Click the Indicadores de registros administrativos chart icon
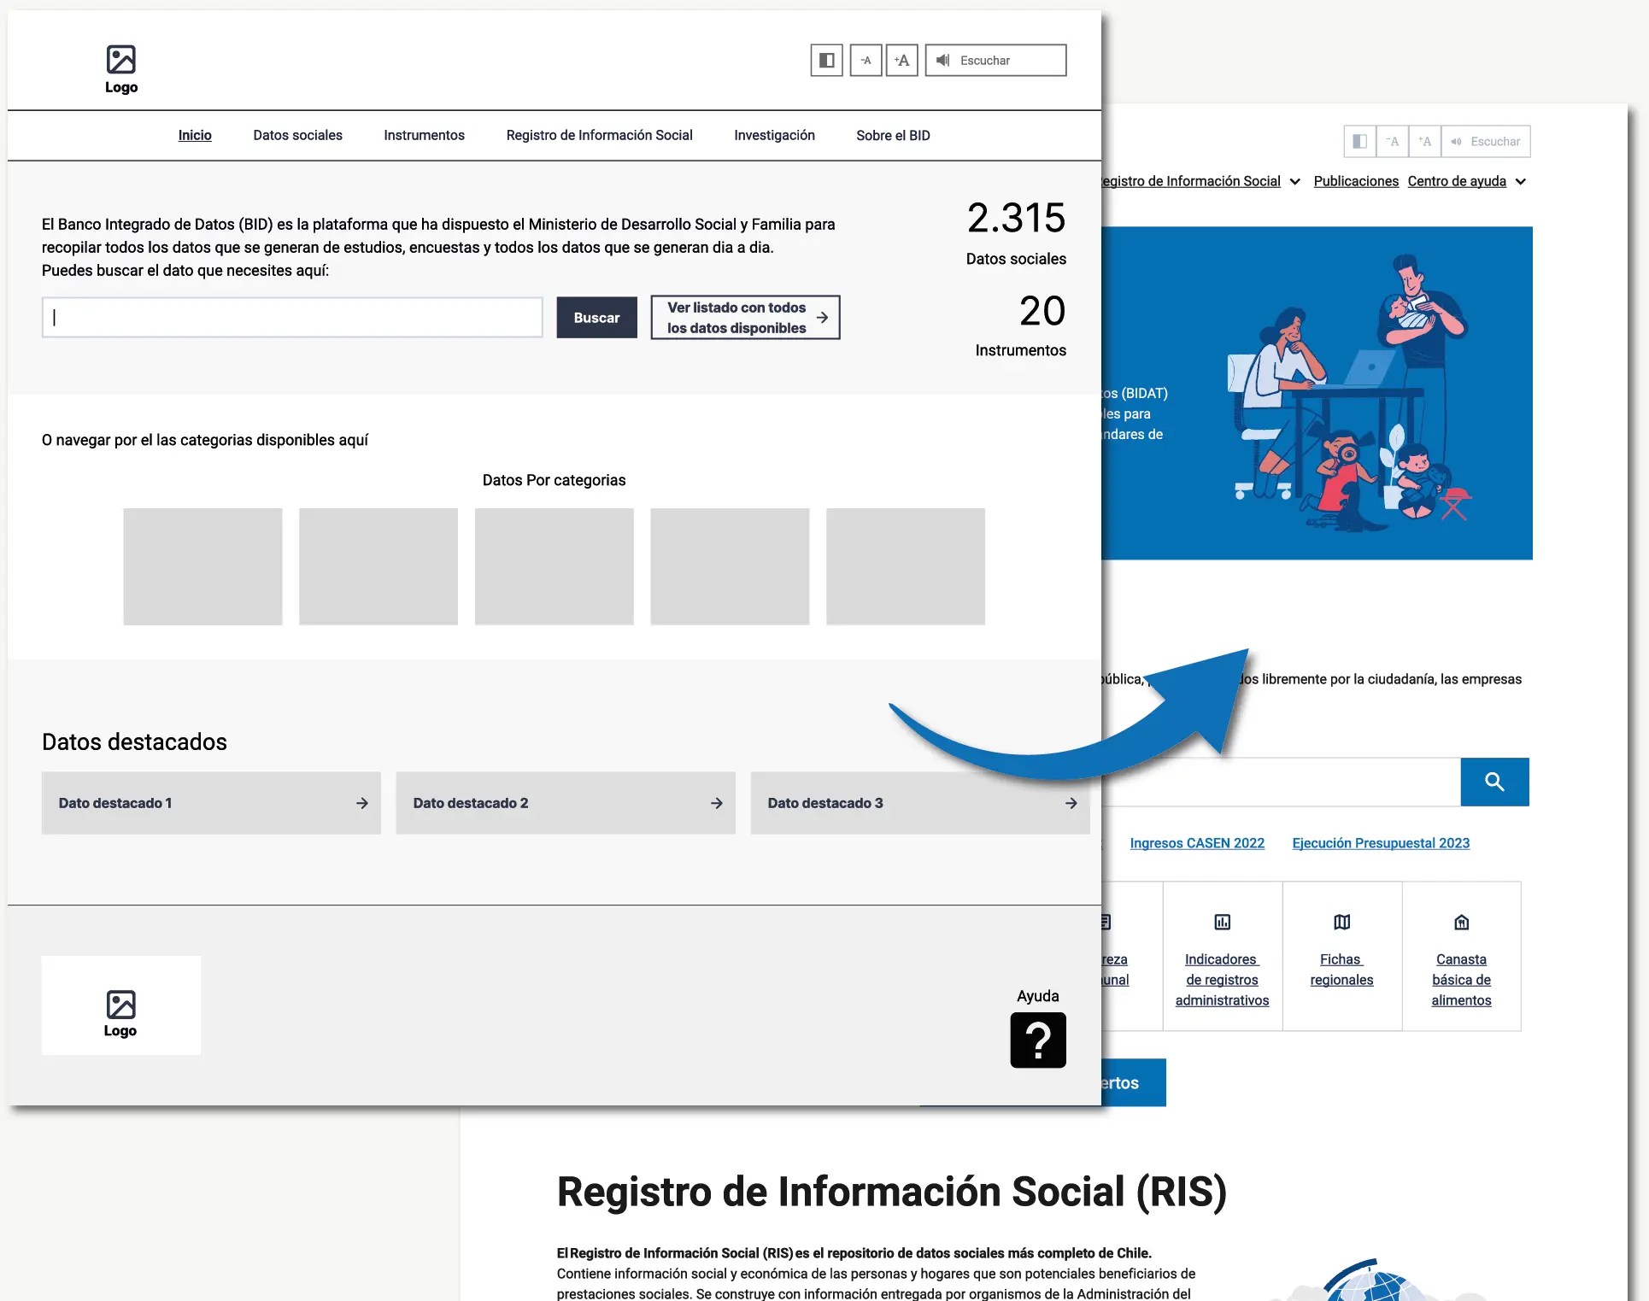Viewport: 1649px width, 1301px height. click(x=1223, y=922)
